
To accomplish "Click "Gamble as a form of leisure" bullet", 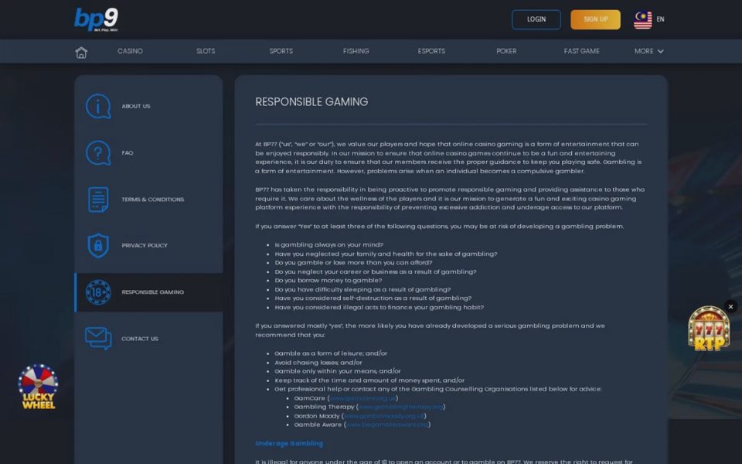I will [331, 353].
